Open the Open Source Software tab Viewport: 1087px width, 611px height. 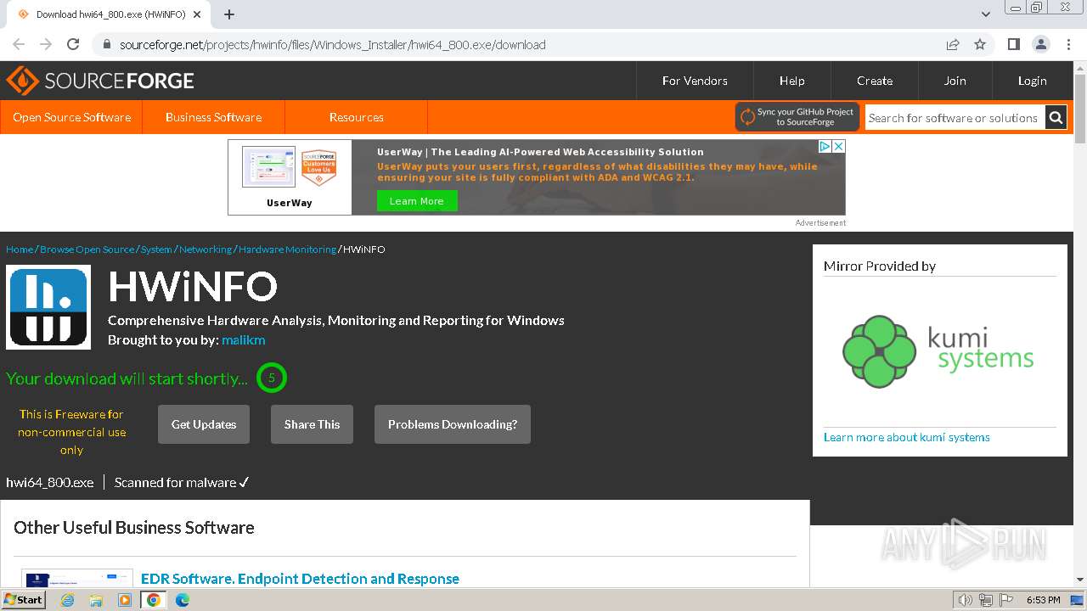[71, 117]
